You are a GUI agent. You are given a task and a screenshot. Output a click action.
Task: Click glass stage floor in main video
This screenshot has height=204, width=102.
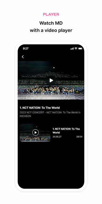pyautogui.click(x=51, y=96)
